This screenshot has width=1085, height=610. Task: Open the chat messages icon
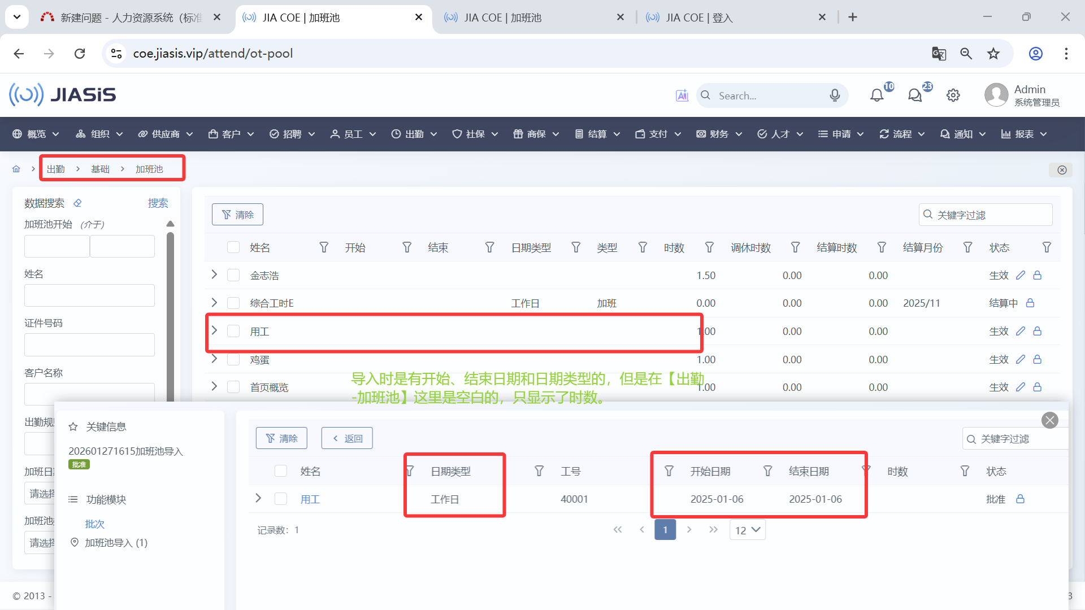(915, 95)
